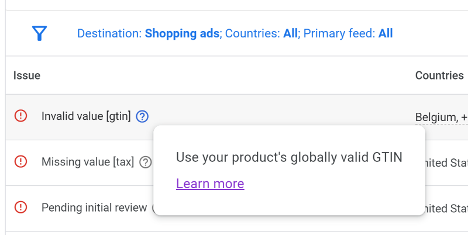Click help icon beside Missing value [tax]
The height and width of the screenshot is (235, 468).
(x=145, y=163)
